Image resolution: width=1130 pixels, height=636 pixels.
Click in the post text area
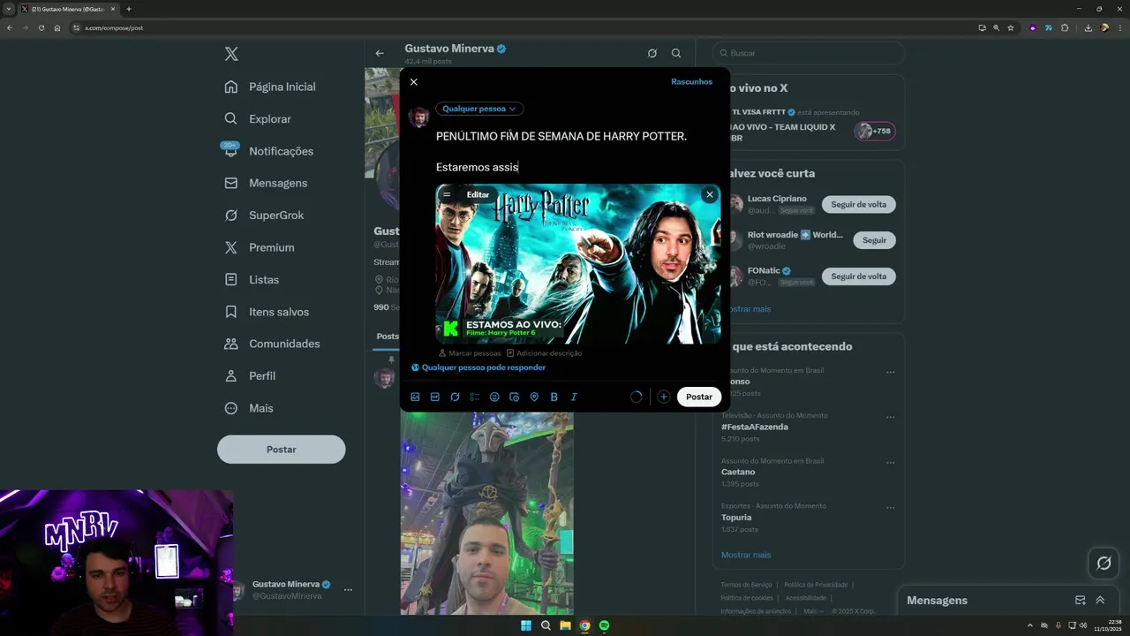pyautogui.click(x=577, y=151)
